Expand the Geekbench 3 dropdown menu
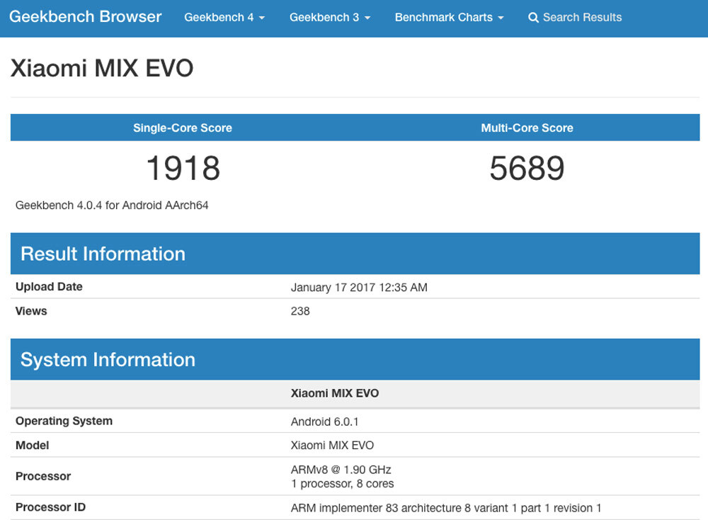 click(x=329, y=18)
